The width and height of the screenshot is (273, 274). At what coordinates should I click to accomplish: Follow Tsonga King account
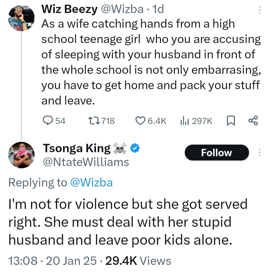[x=217, y=153]
